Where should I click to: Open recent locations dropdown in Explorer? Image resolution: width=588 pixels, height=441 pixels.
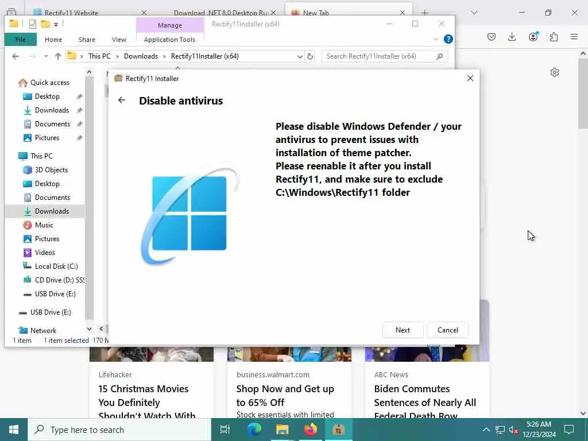pyautogui.click(x=46, y=56)
